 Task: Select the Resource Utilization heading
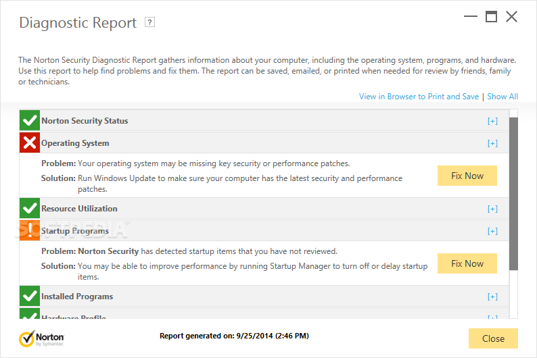click(x=79, y=209)
